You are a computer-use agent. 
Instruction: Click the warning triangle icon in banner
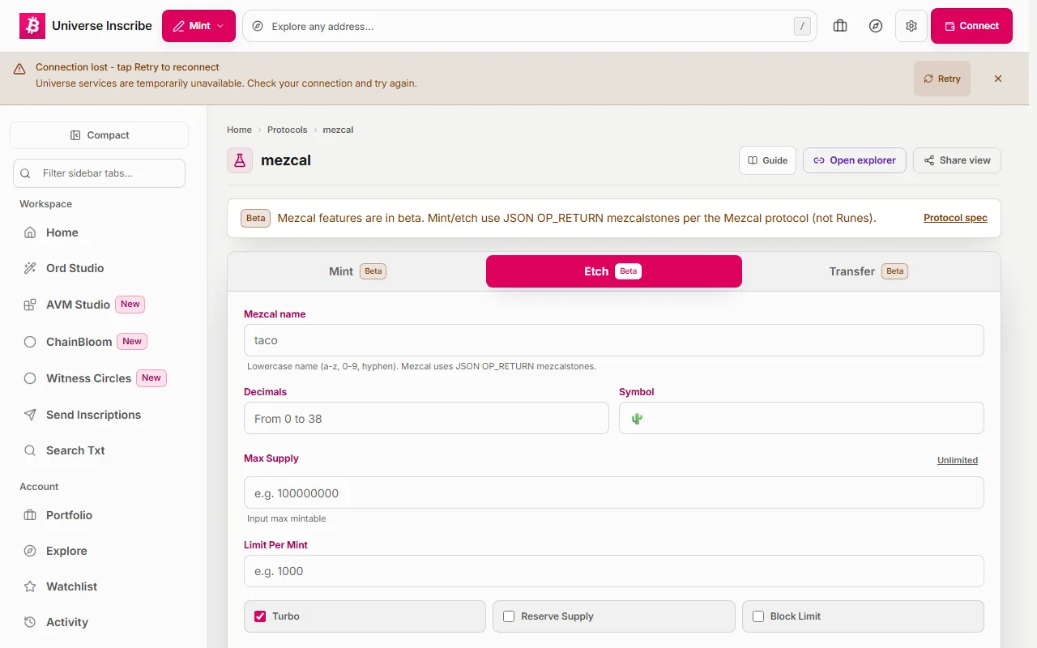tap(19, 69)
